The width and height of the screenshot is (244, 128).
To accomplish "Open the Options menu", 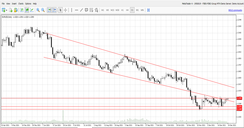I will (28, 4).
